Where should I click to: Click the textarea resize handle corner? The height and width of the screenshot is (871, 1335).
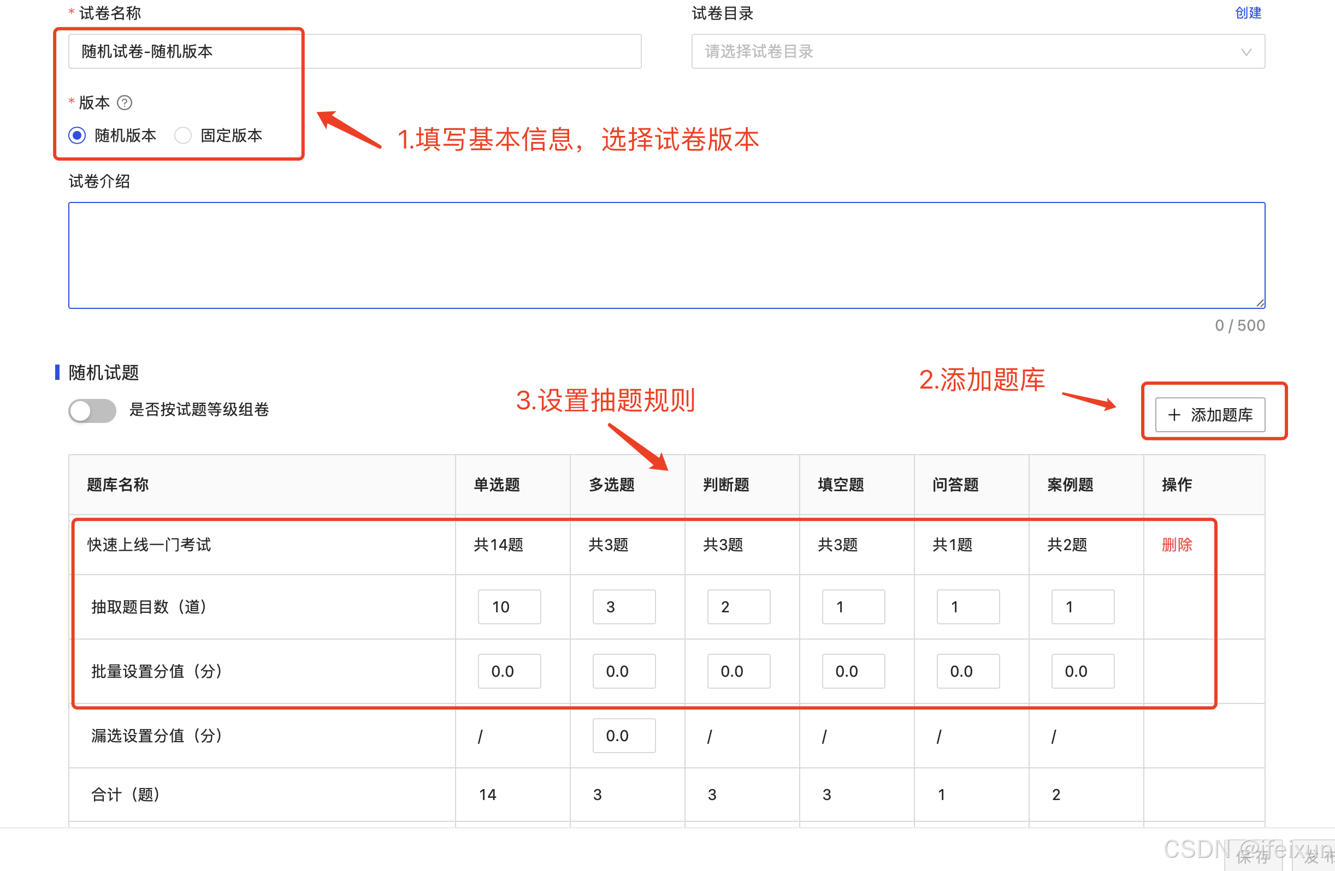point(1260,303)
